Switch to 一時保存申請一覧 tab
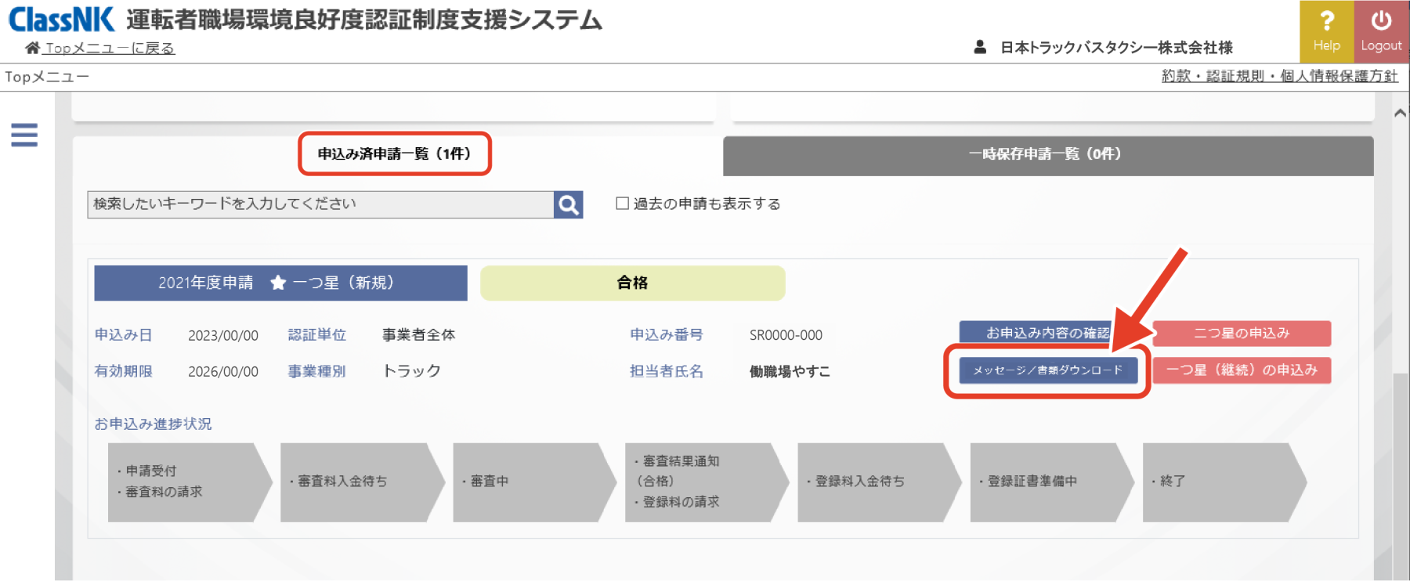The height and width of the screenshot is (581, 1410). tap(1047, 155)
